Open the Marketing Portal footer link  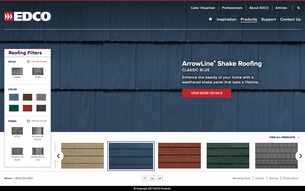(241, 178)
